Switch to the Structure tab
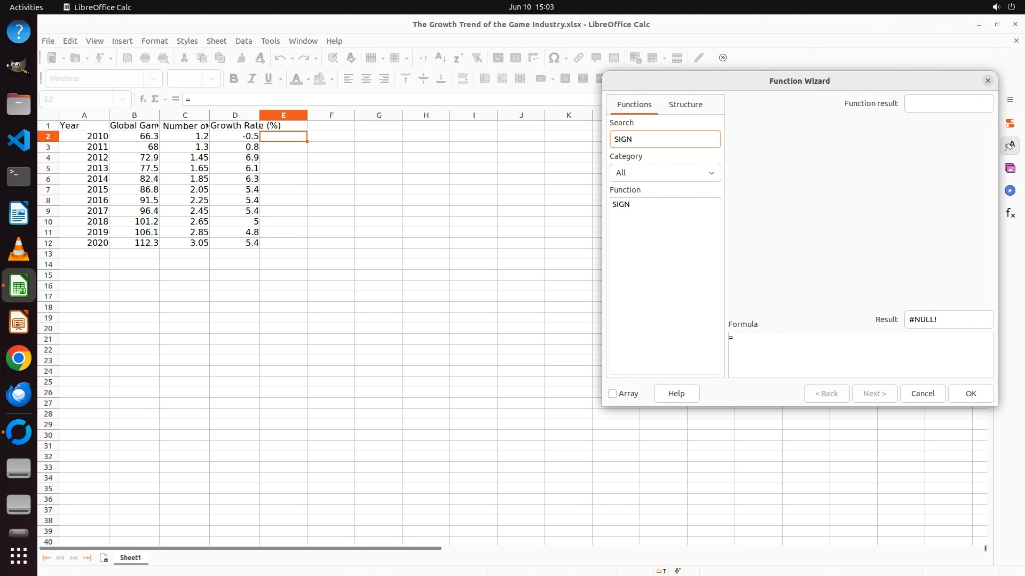The width and height of the screenshot is (1025, 576). [x=685, y=105]
